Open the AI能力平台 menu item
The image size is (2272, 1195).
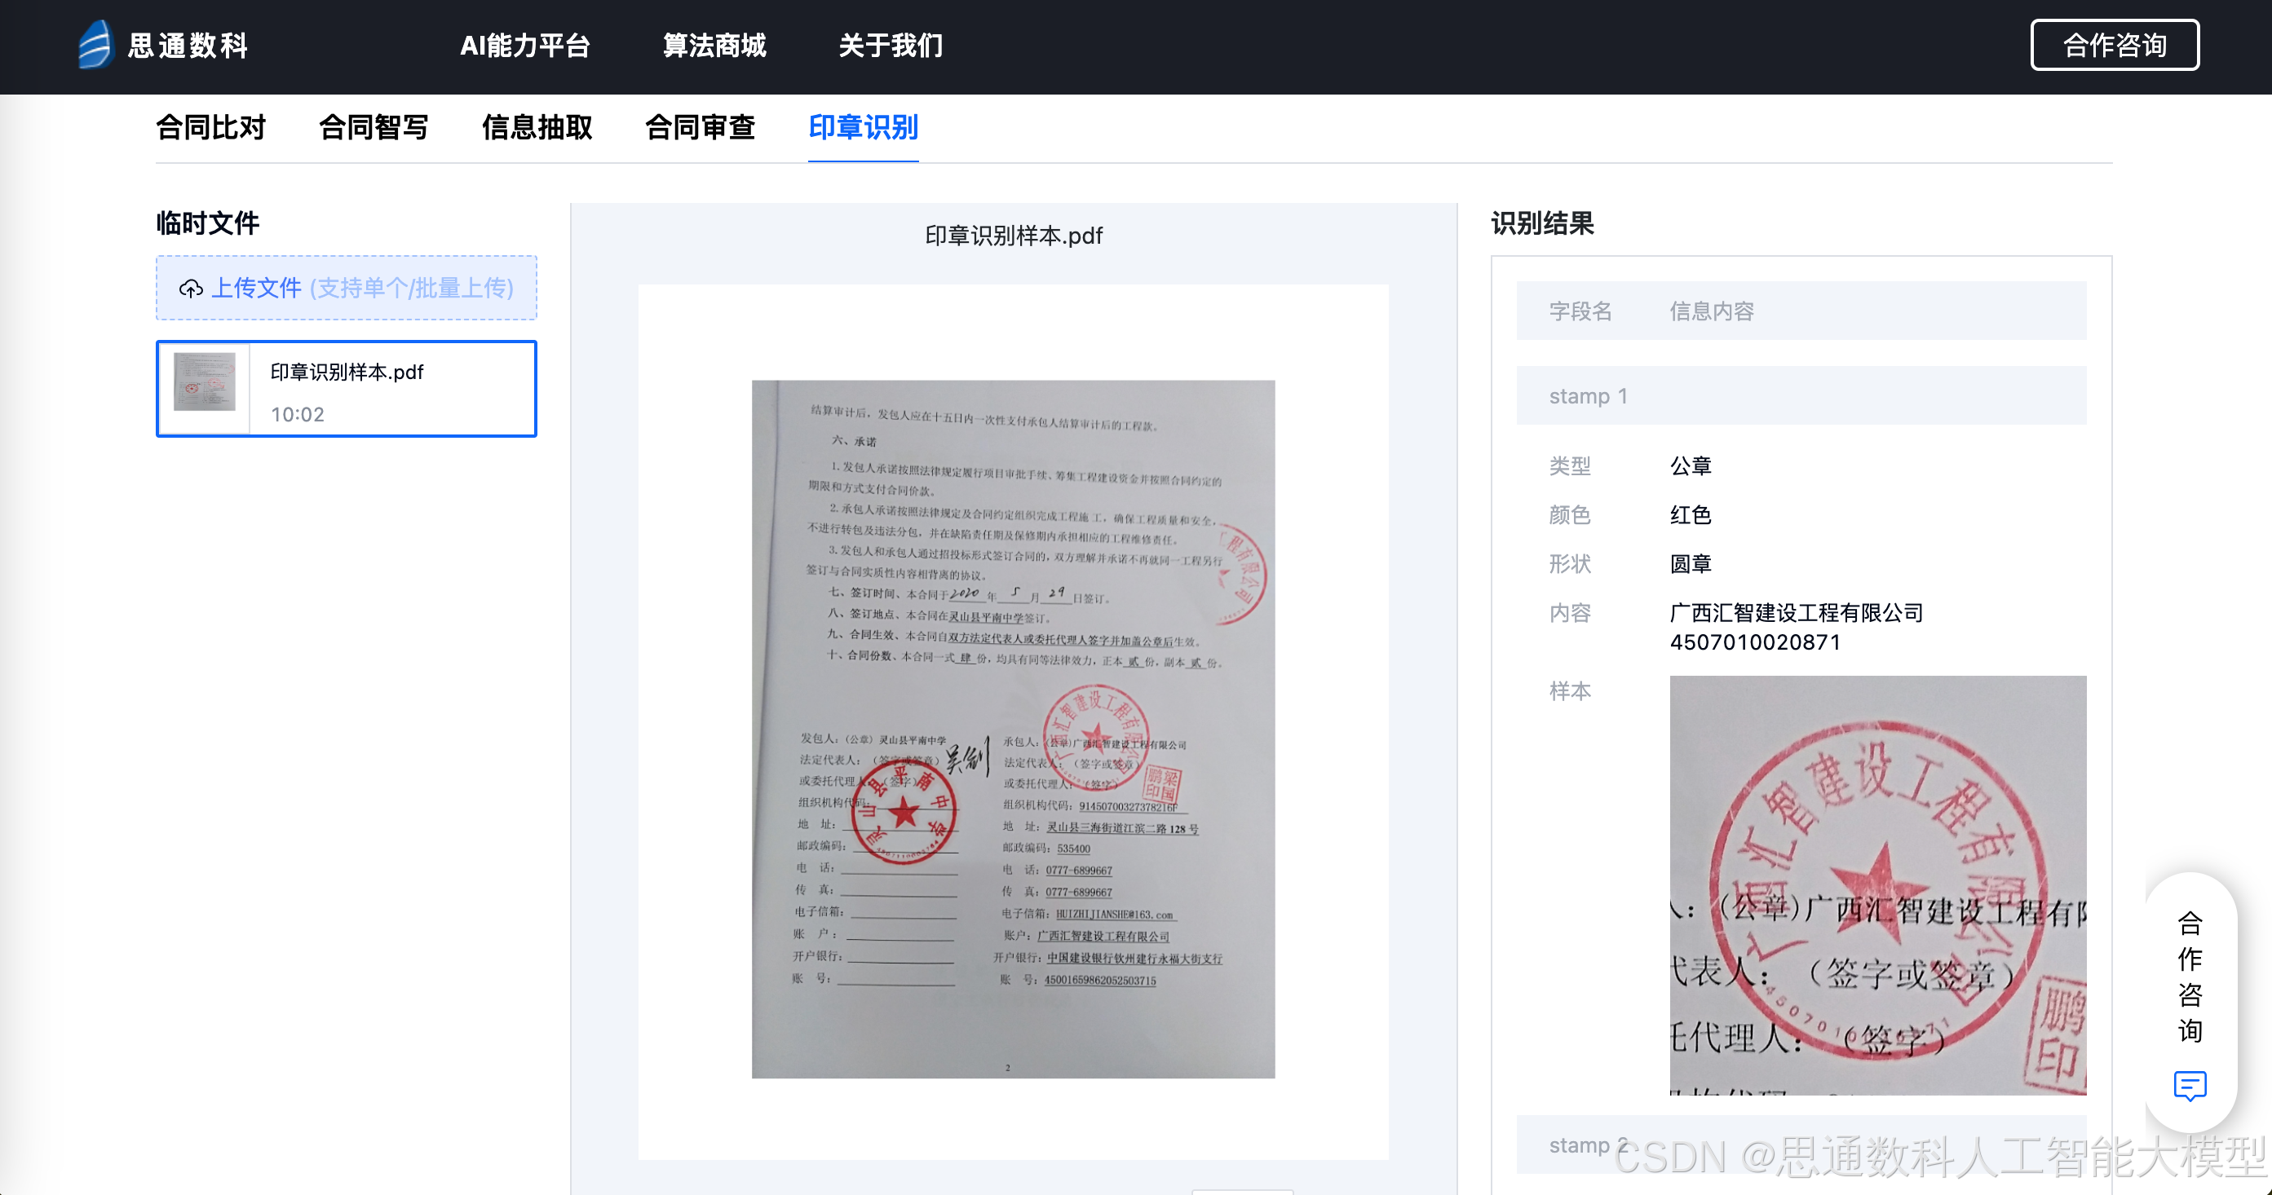pos(525,46)
